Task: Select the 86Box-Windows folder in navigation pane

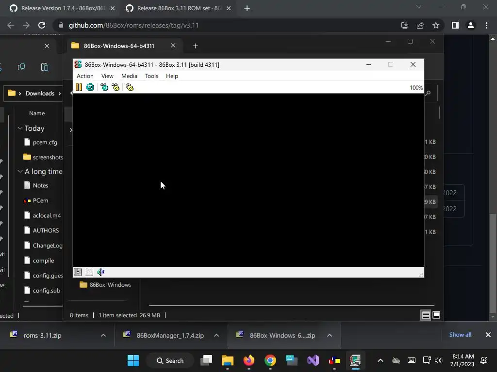Action: (x=105, y=285)
